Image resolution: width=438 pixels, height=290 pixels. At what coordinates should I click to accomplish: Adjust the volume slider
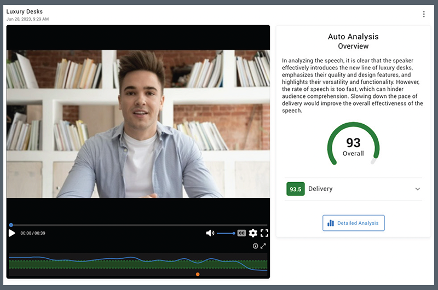point(226,233)
